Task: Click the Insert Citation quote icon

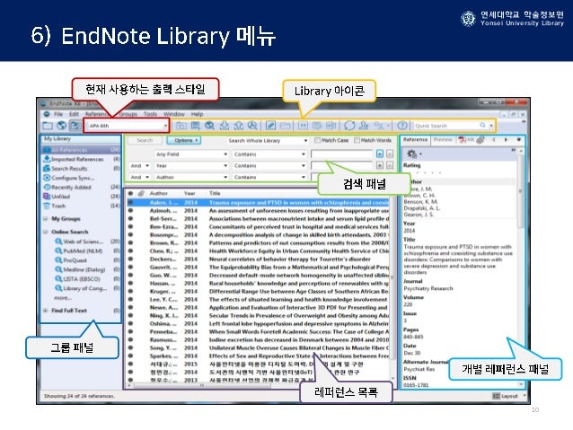Action: click(303, 126)
